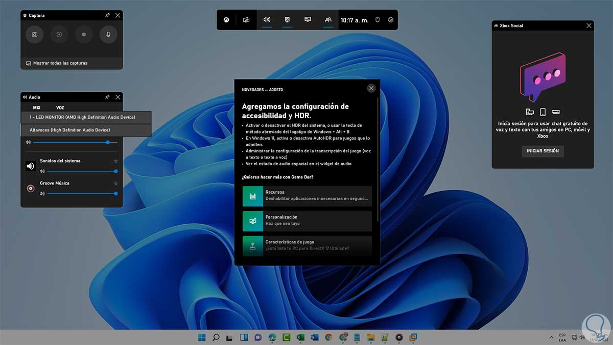This screenshot has width=613, height=345.
Task: Pin the Captura widget
Action: tap(107, 15)
